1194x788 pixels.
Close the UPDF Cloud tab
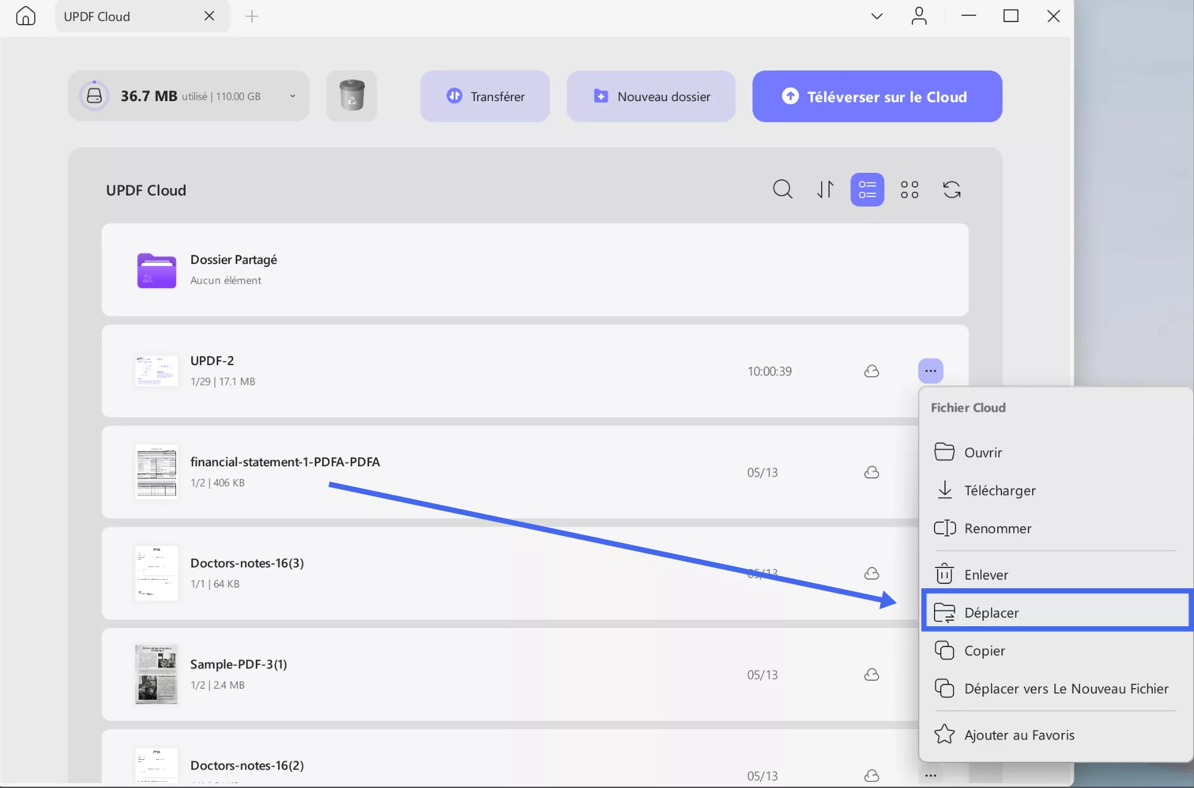tap(209, 16)
